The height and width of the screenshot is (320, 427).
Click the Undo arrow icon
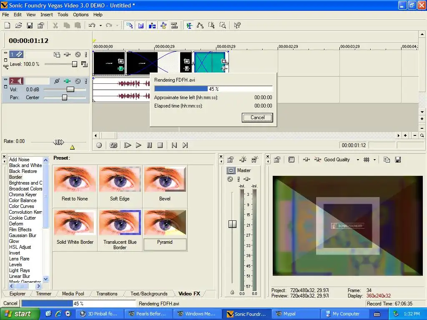92,25
